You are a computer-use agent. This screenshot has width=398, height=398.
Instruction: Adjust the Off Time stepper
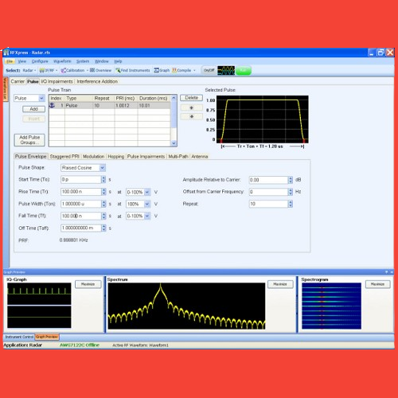[103, 228]
